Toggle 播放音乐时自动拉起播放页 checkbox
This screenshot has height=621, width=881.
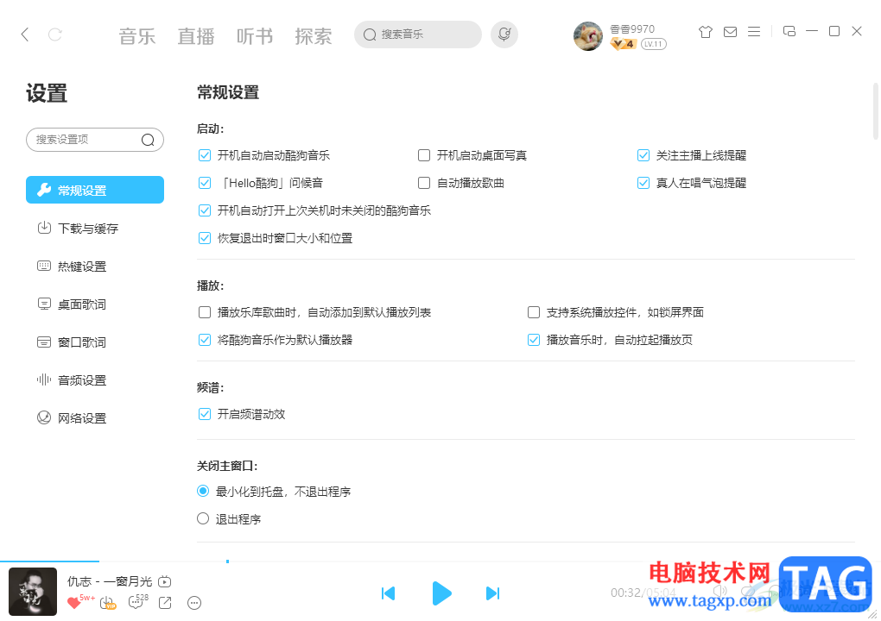(534, 340)
